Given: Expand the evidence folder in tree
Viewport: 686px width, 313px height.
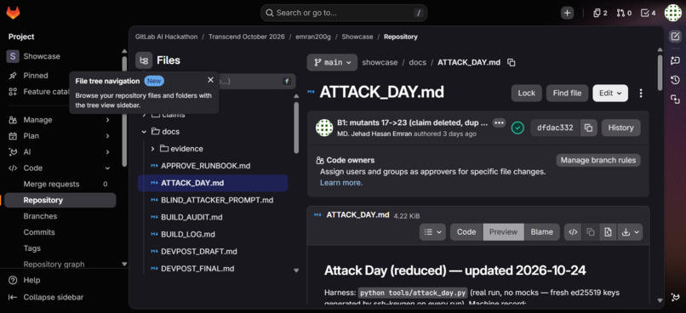Looking at the screenshot, I should [152, 149].
